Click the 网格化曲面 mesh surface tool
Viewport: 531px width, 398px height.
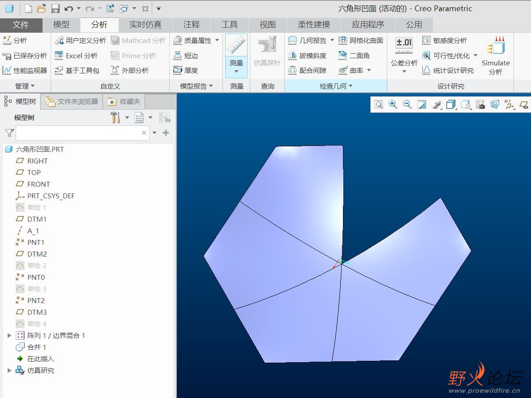coord(361,41)
